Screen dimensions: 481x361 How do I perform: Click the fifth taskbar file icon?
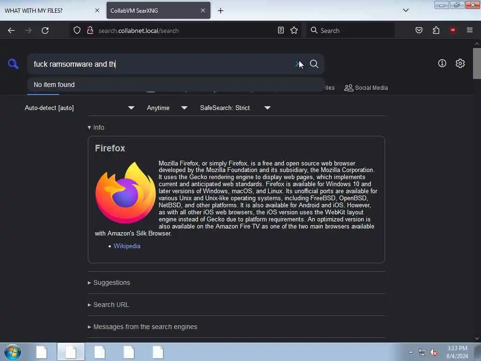click(158, 352)
